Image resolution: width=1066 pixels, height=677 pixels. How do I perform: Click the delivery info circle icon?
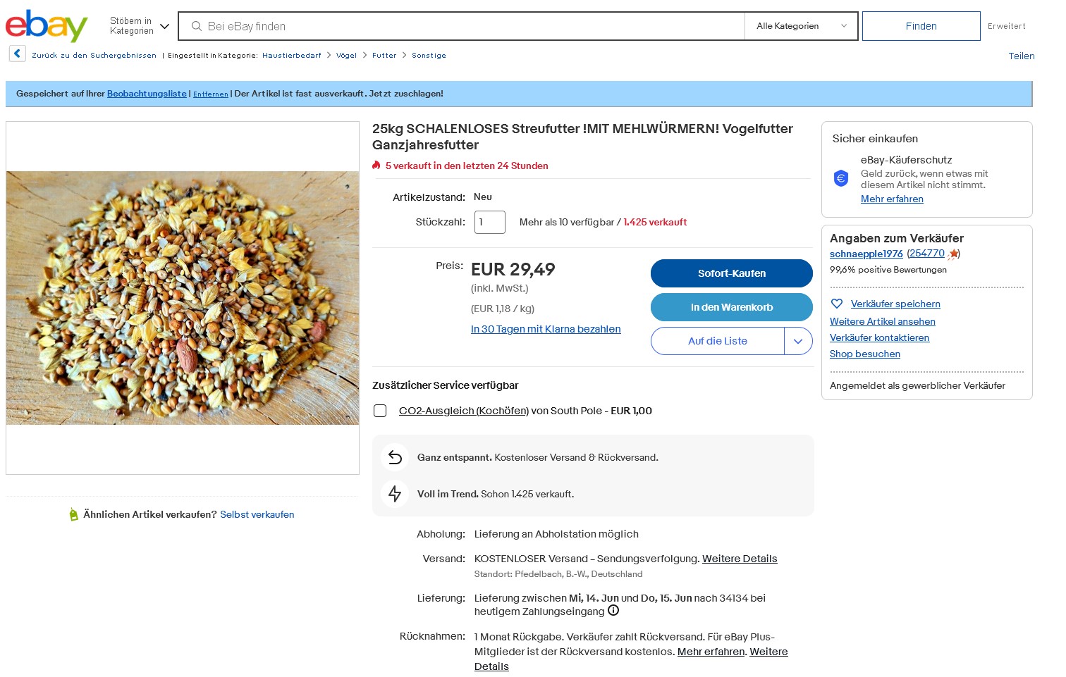613,611
